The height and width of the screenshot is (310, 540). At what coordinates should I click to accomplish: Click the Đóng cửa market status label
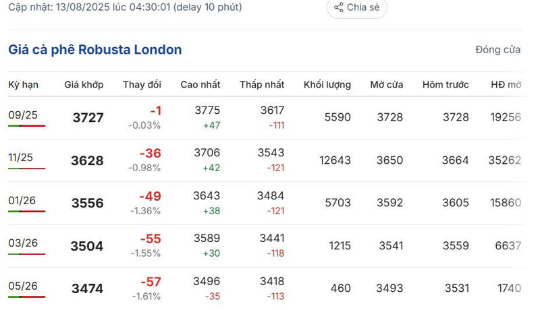pos(497,50)
